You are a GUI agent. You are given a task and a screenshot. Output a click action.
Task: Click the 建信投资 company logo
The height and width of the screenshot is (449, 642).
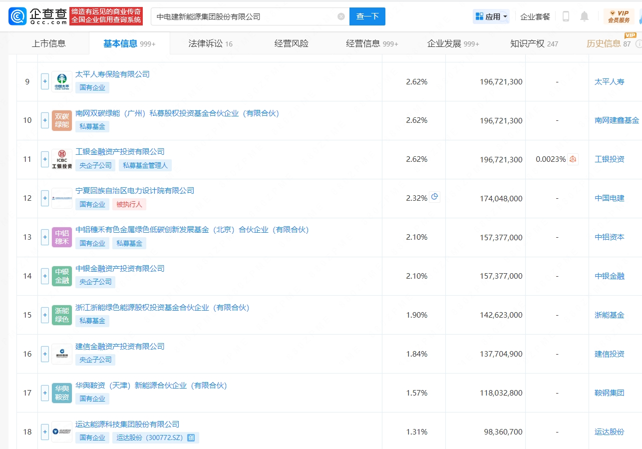click(61, 354)
